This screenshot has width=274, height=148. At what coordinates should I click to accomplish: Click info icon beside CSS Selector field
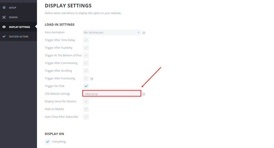click(x=144, y=94)
